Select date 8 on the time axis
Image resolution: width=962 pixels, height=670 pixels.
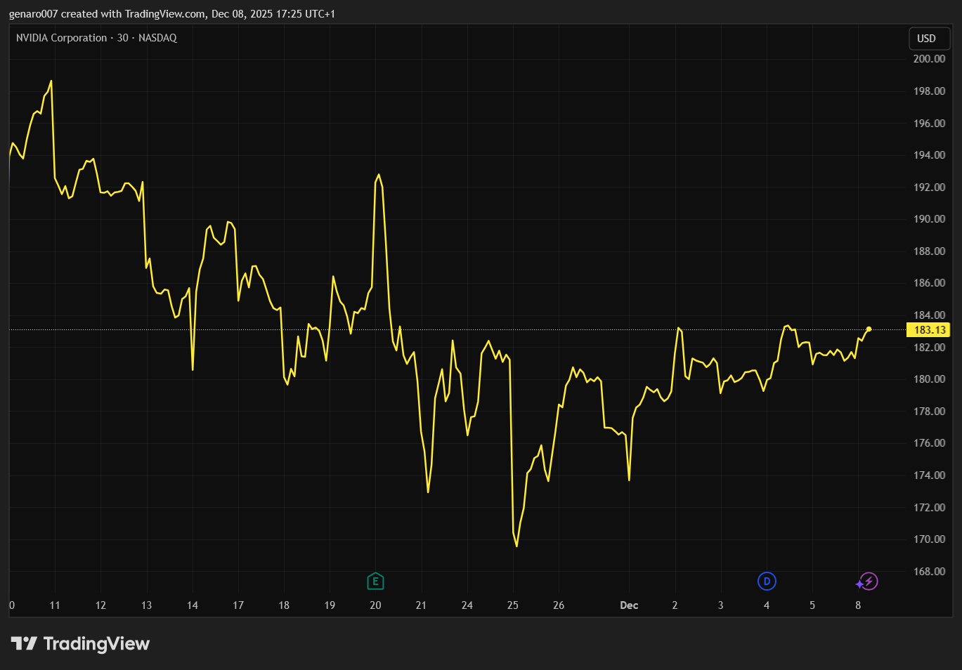(858, 605)
